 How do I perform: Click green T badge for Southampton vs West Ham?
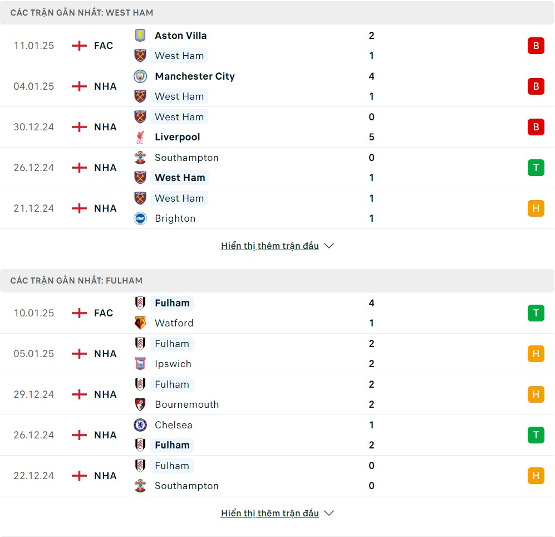point(536,168)
